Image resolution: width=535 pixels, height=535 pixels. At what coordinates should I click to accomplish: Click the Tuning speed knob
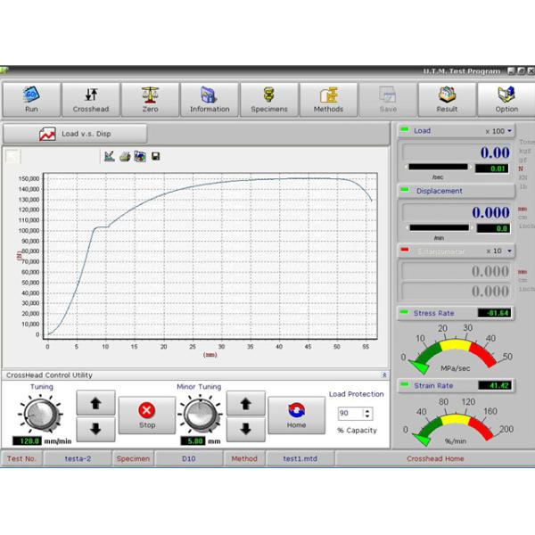[42, 413]
